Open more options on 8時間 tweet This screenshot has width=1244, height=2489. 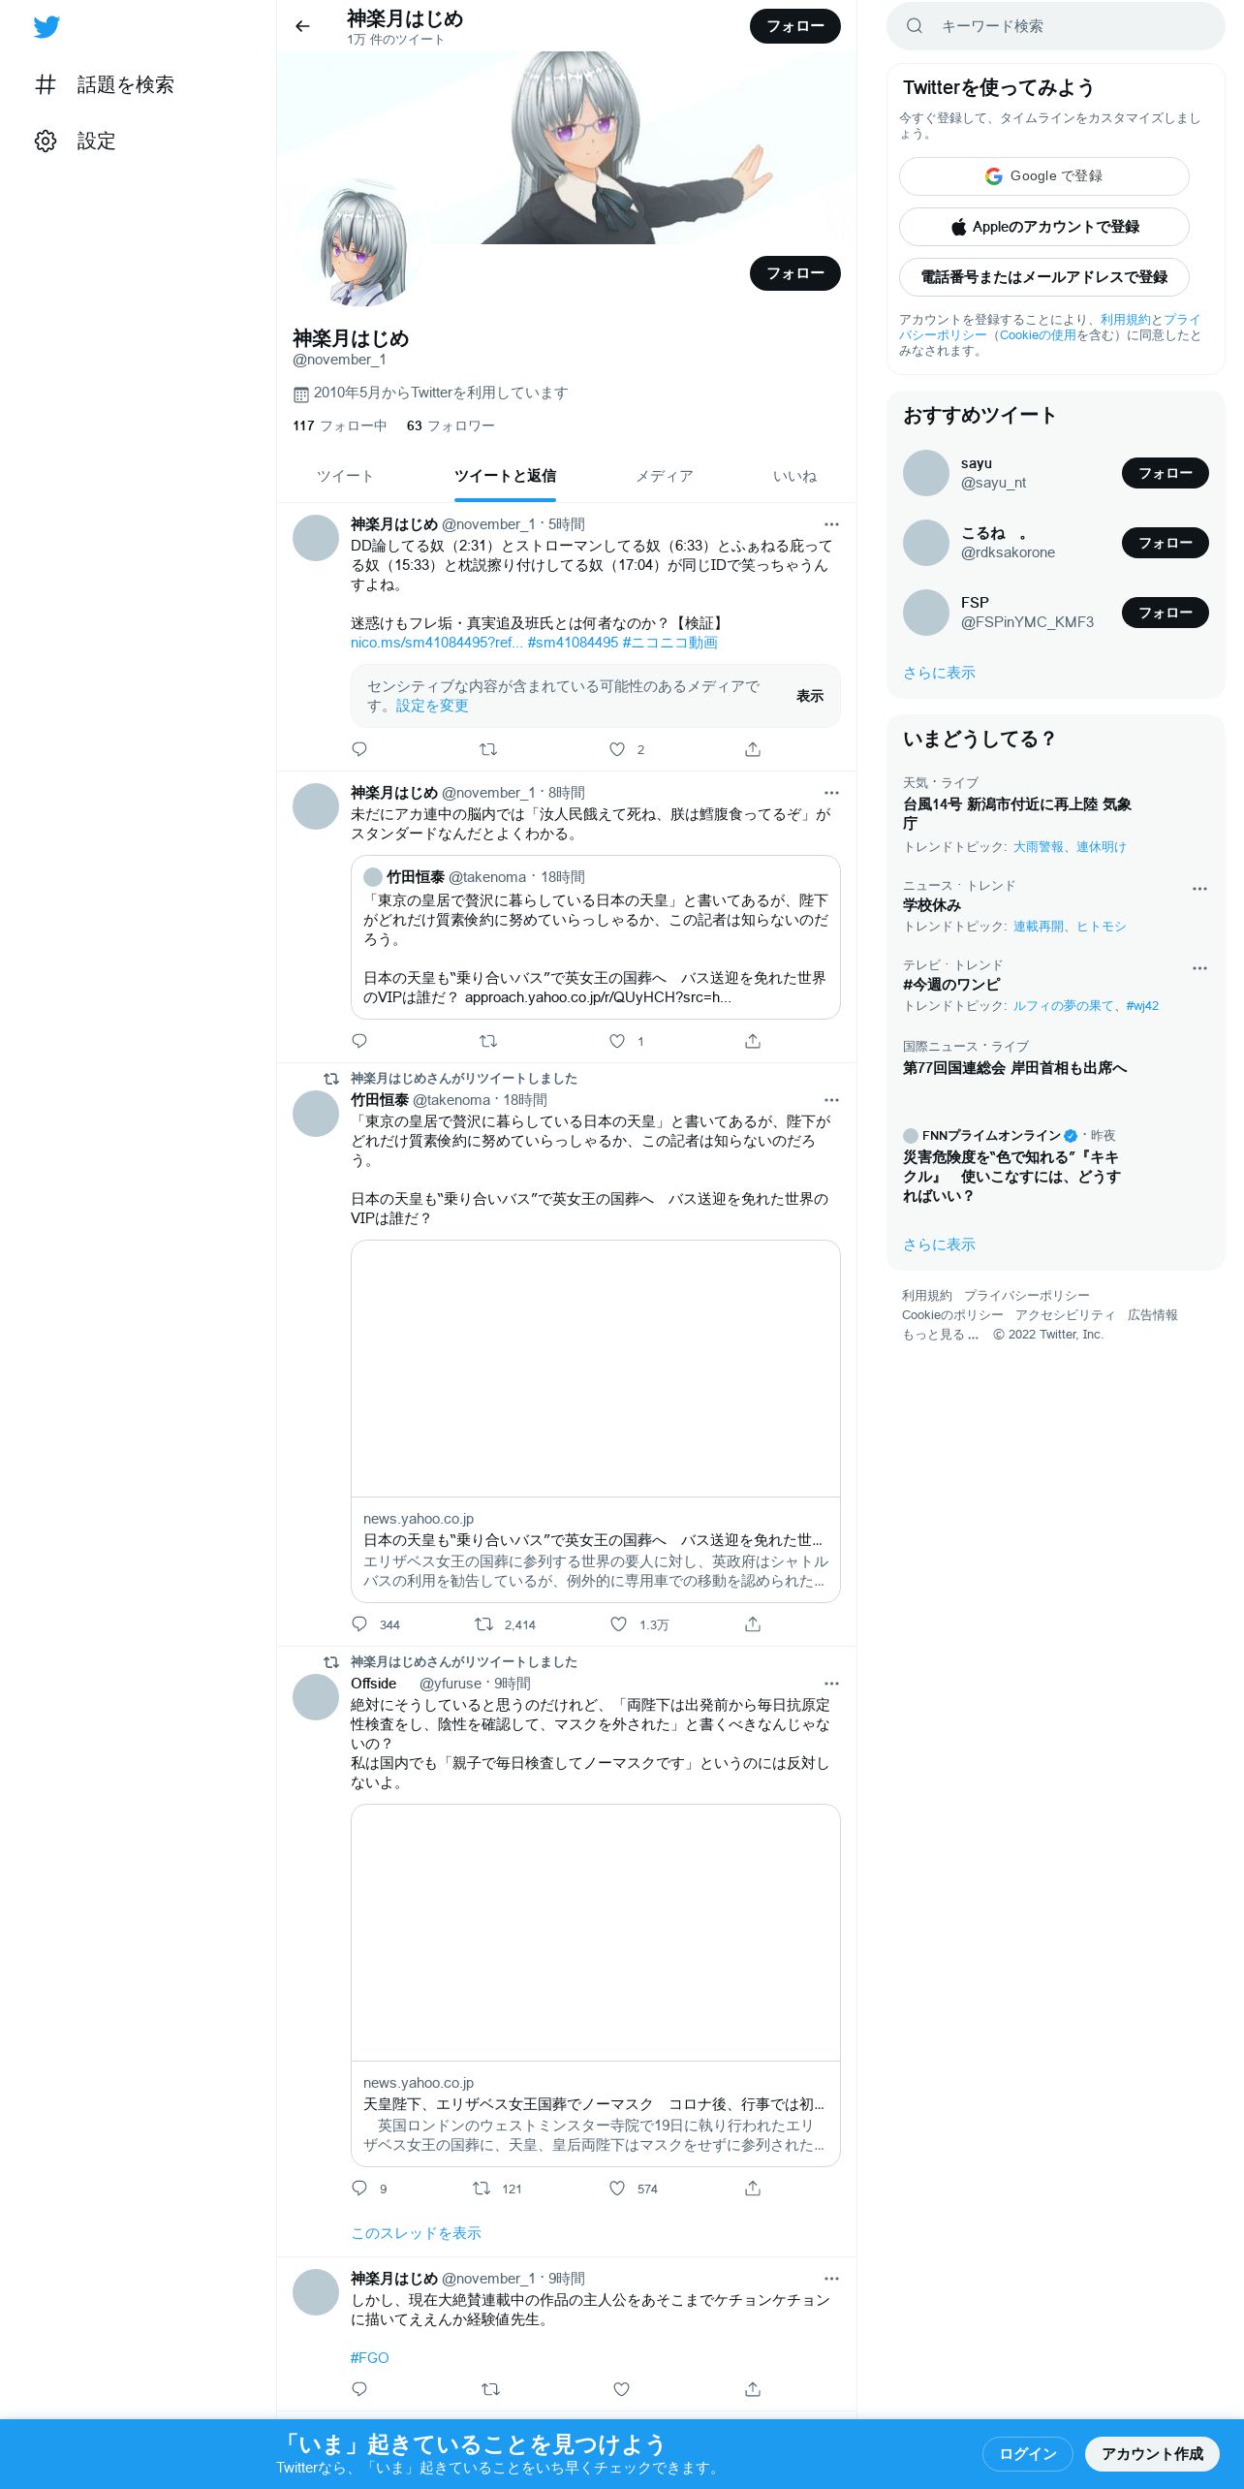[x=831, y=793]
